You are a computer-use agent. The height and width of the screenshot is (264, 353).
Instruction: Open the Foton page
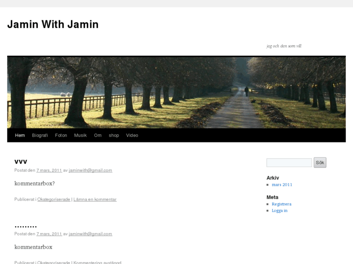(61, 135)
